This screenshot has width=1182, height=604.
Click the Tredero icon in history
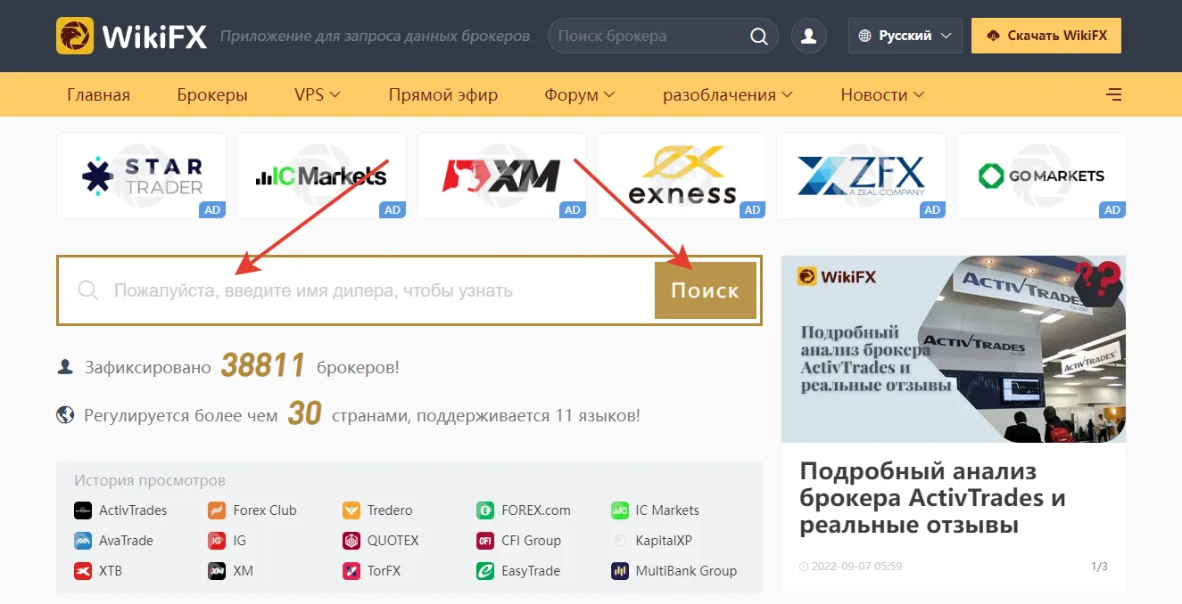(351, 510)
